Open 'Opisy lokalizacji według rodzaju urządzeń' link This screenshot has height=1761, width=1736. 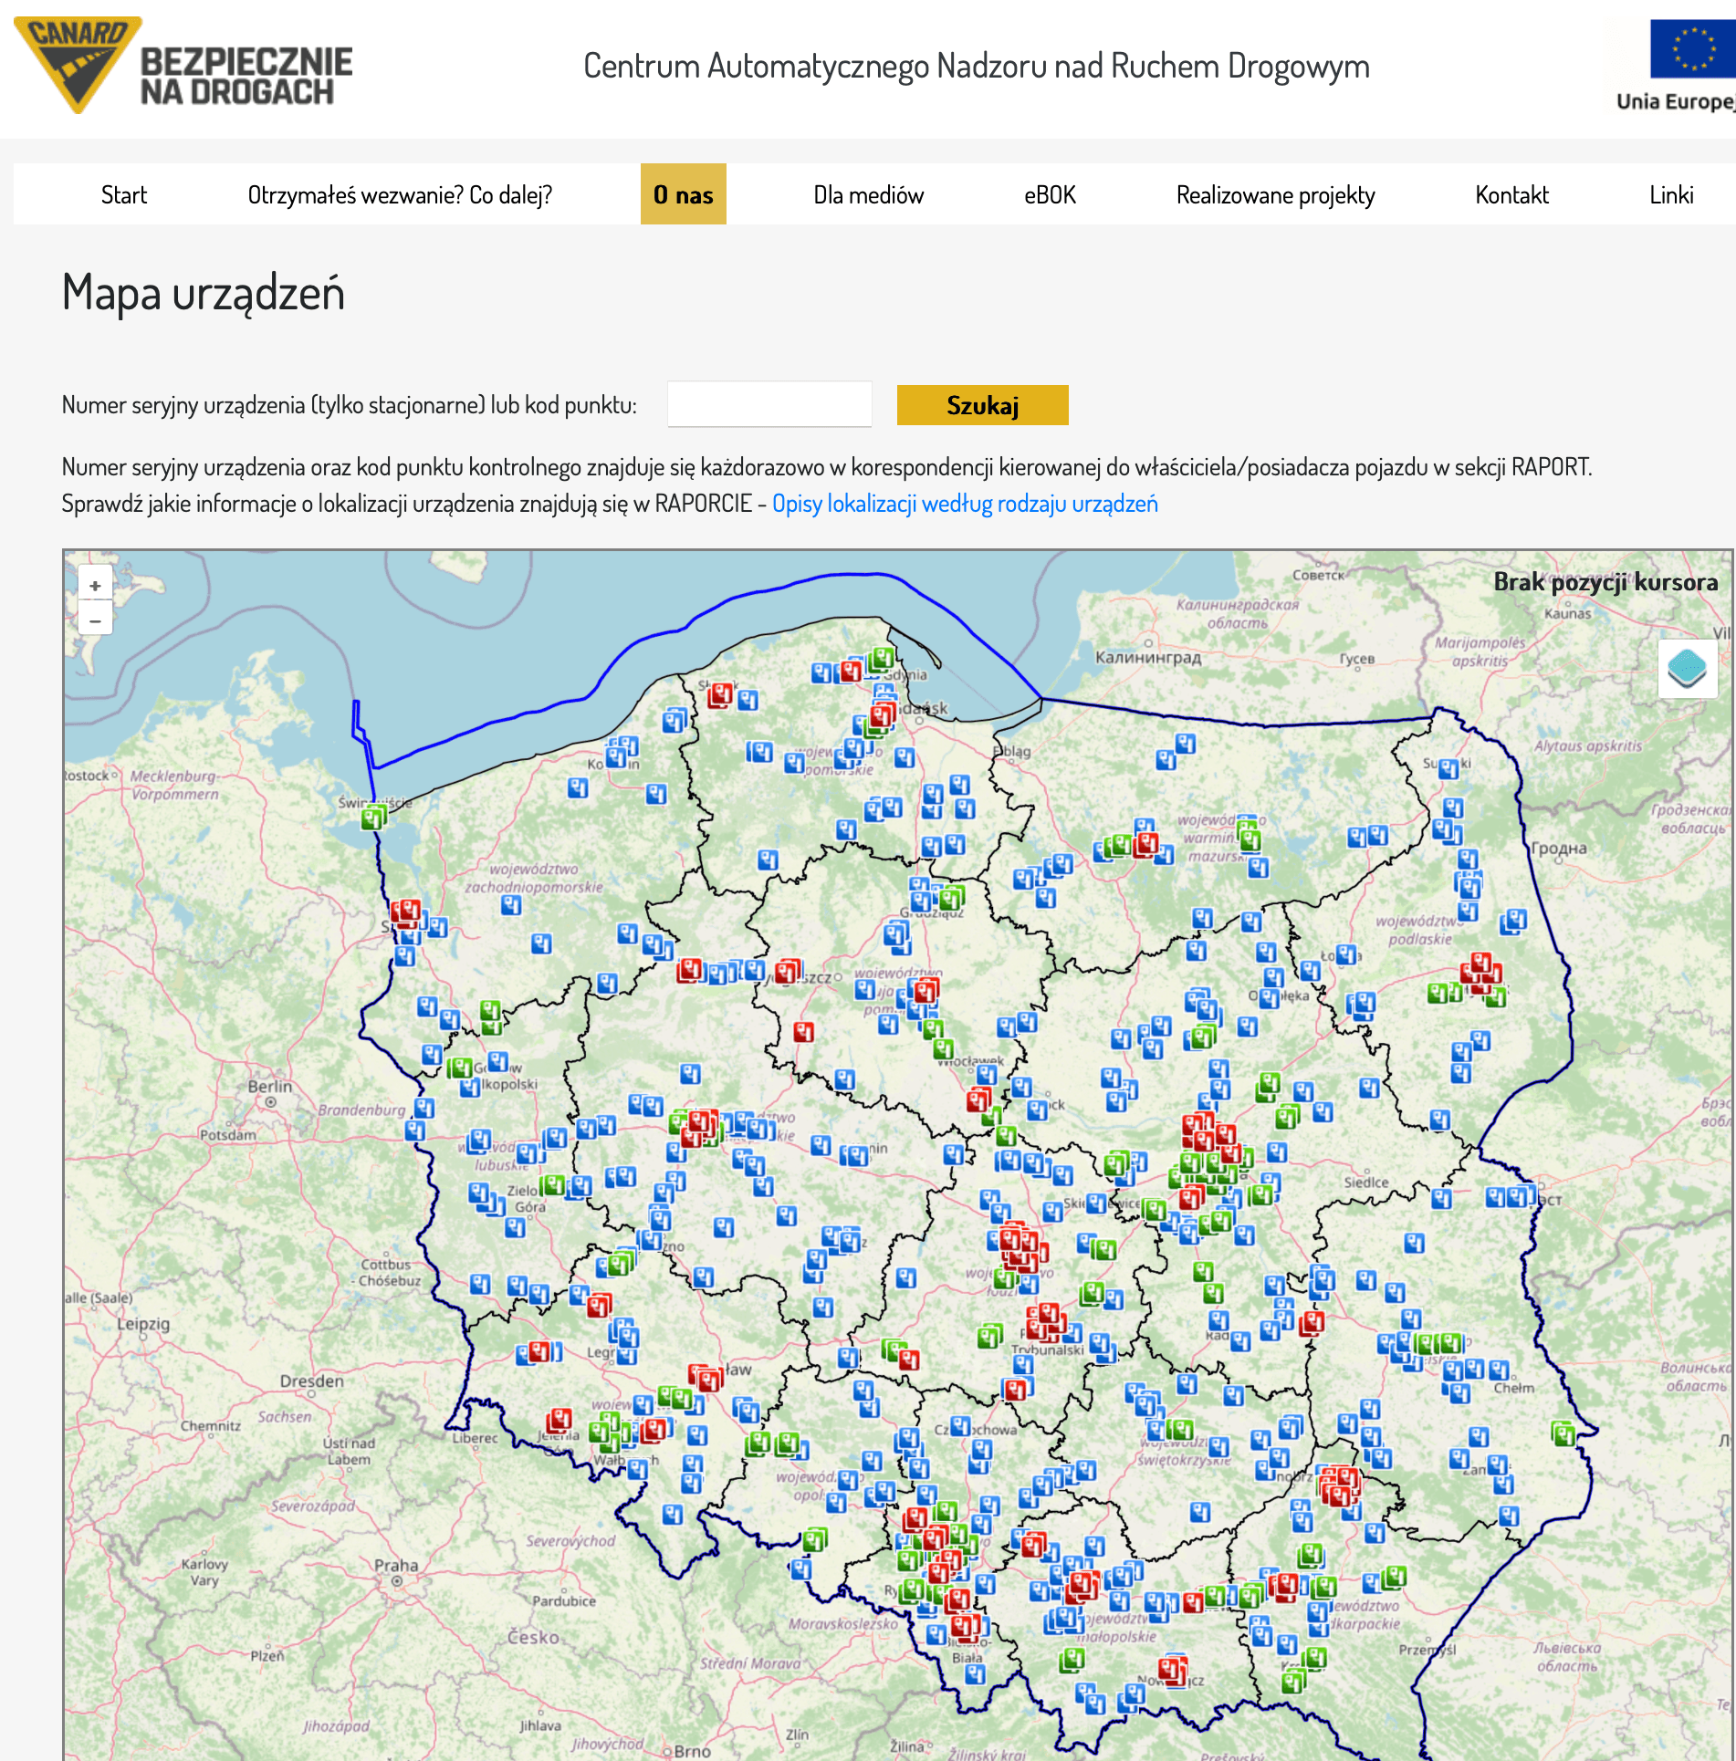[x=965, y=504]
